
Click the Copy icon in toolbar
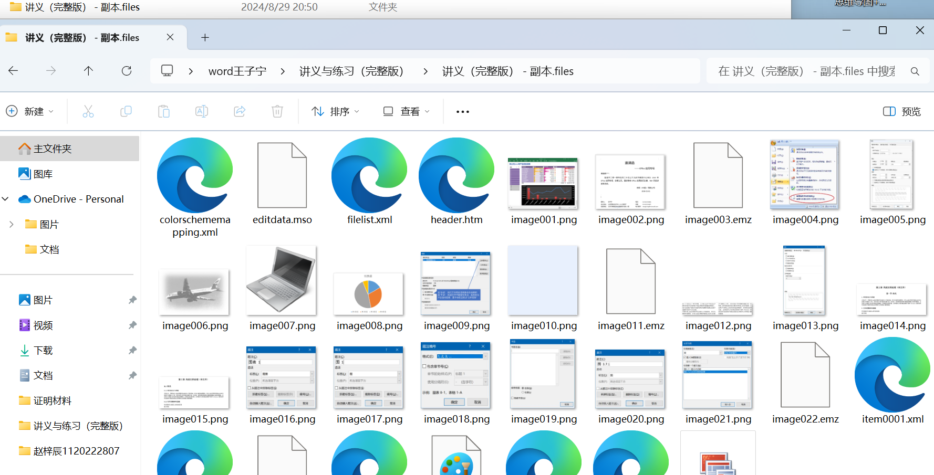tap(126, 111)
